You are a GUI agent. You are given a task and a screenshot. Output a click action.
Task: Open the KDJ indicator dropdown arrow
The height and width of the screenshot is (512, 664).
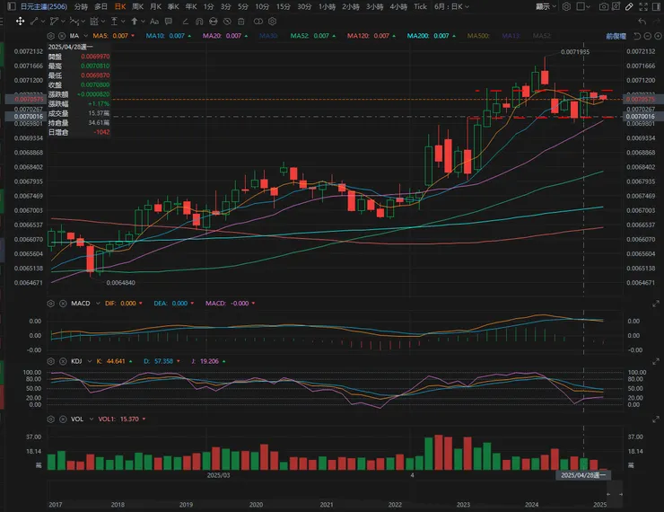tap(90, 361)
